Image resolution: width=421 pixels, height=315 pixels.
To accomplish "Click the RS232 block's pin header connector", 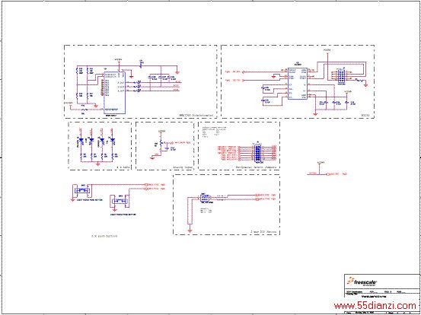I will [341, 77].
